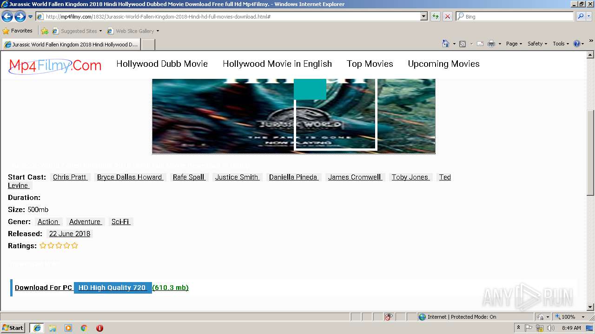Image resolution: width=595 pixels, height=334 pixels.
Task: Select the Action genre tag
Action: [x=48, y=222]
